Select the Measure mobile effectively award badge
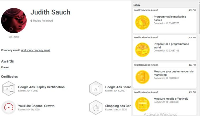Screen dimensions: 200x116 click(142, 104)
